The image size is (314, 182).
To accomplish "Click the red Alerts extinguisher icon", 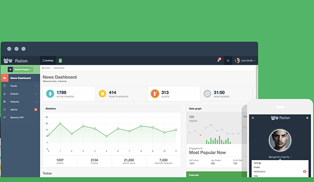I will 155,93.
